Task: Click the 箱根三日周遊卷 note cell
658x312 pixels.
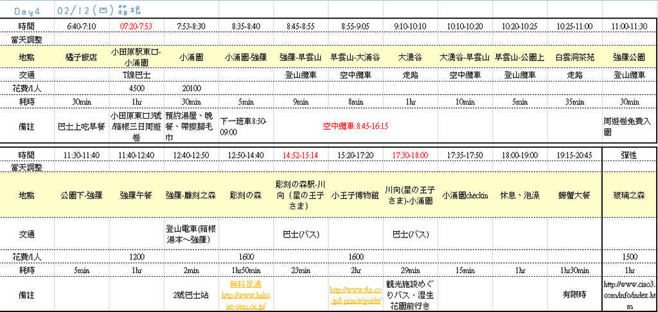Action: (136, 125)
